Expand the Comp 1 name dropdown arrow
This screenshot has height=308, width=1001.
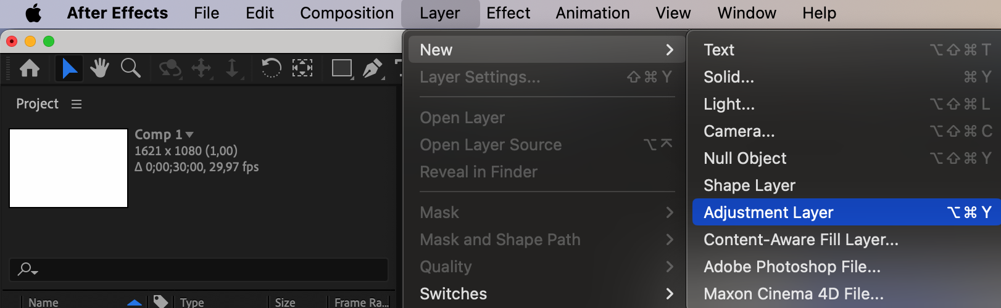tap(189, 134)
